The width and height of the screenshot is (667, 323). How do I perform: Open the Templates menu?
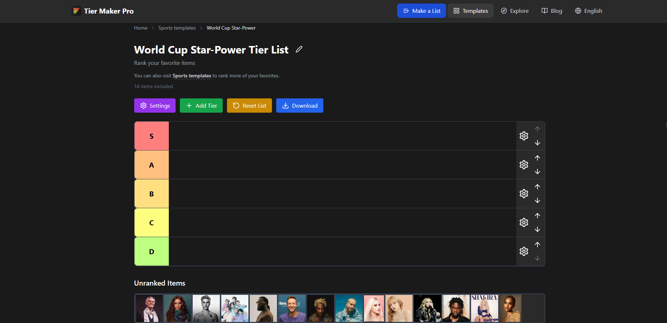tap(471, 11)
